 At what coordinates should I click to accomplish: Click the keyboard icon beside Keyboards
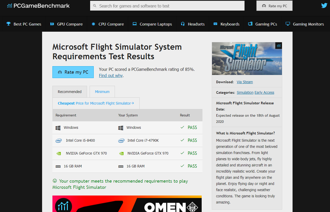(x=215, y=24)
